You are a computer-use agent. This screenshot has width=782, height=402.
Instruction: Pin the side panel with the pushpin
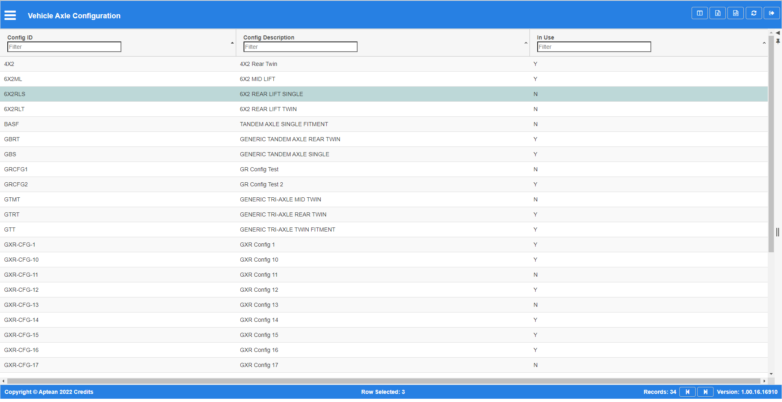[778, 41]
